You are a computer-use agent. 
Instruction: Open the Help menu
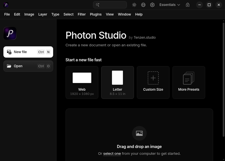[139, 14]
